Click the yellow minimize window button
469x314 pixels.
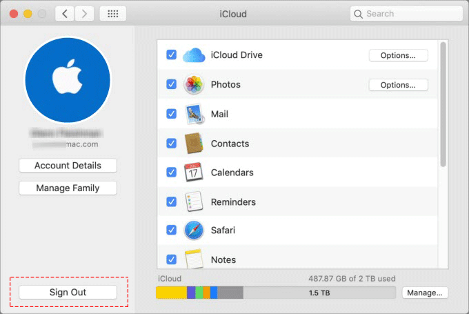pyautogui.click(x=28, y=14)
